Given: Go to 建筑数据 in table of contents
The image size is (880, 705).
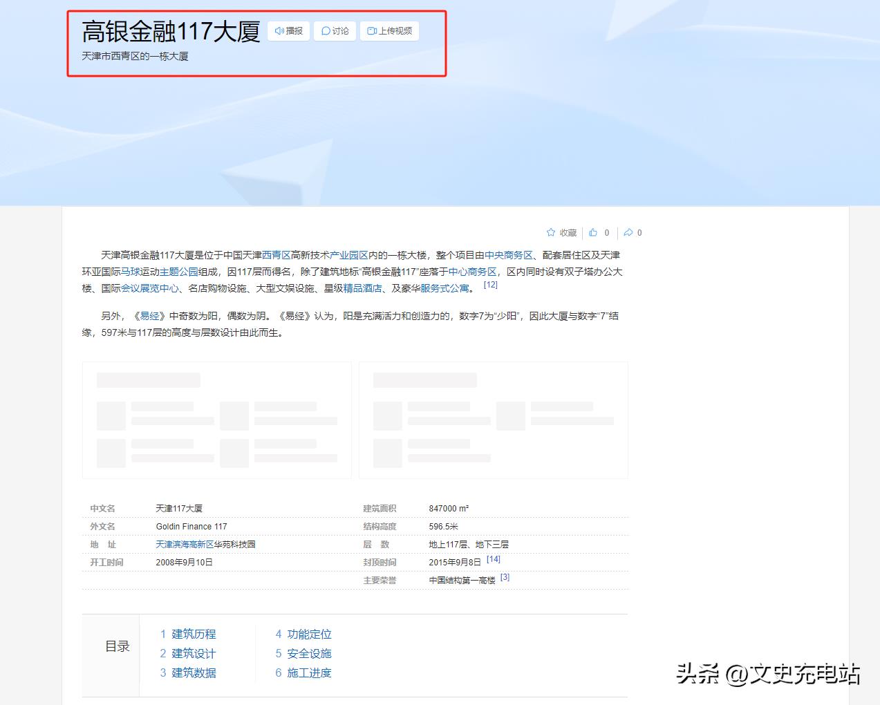Looking at the screenshot, I should 194,673.
